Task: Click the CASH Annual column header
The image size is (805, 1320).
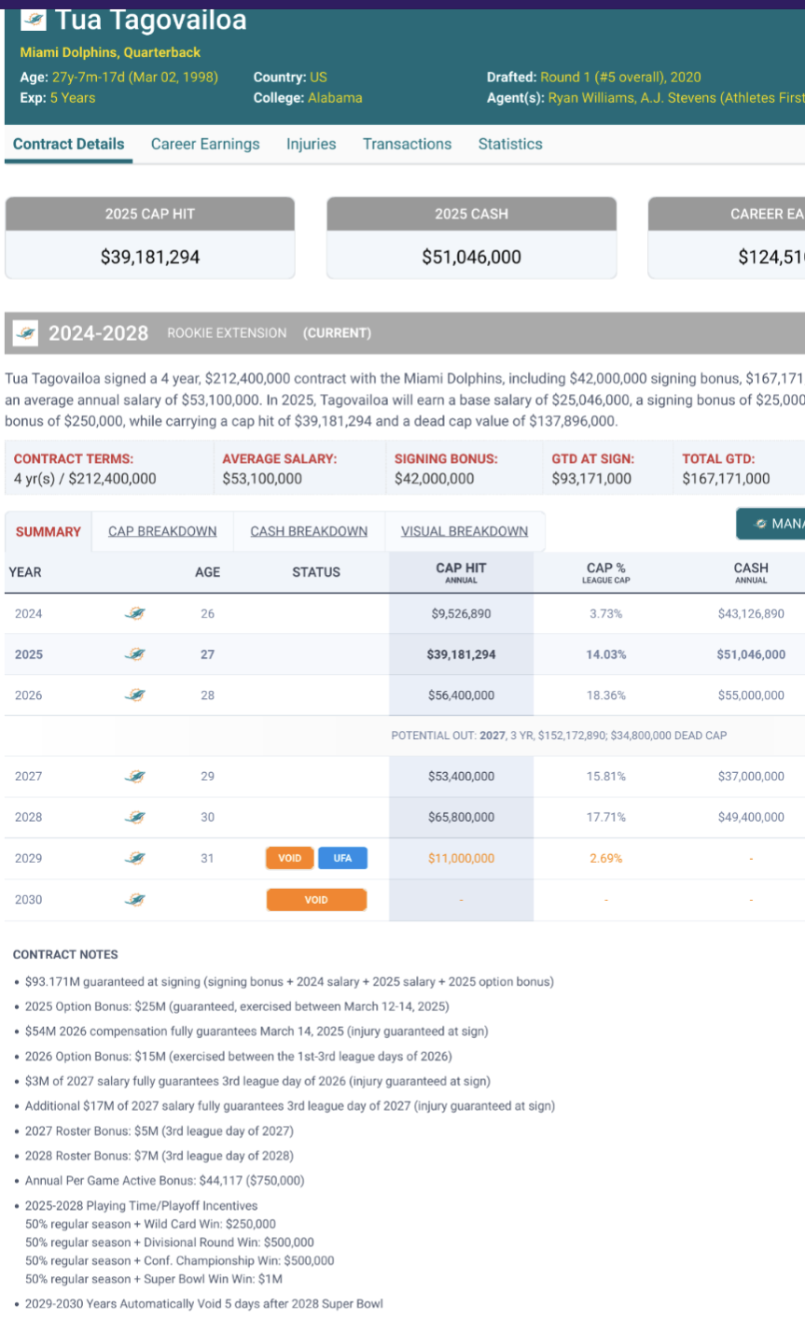Action: pyautogui.click(x=751, y=572)
